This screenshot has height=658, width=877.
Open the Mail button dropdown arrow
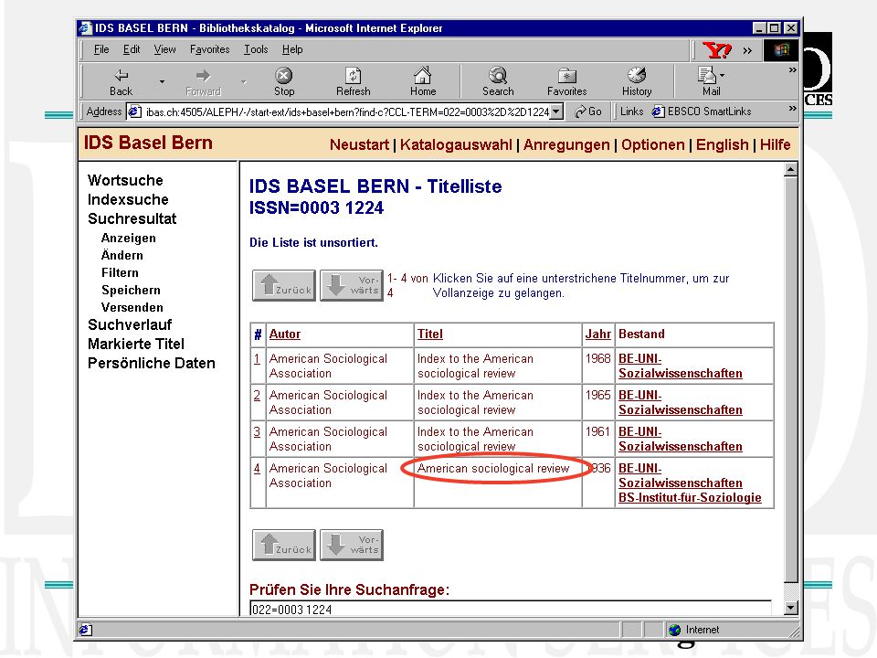(x=722, y=75)
